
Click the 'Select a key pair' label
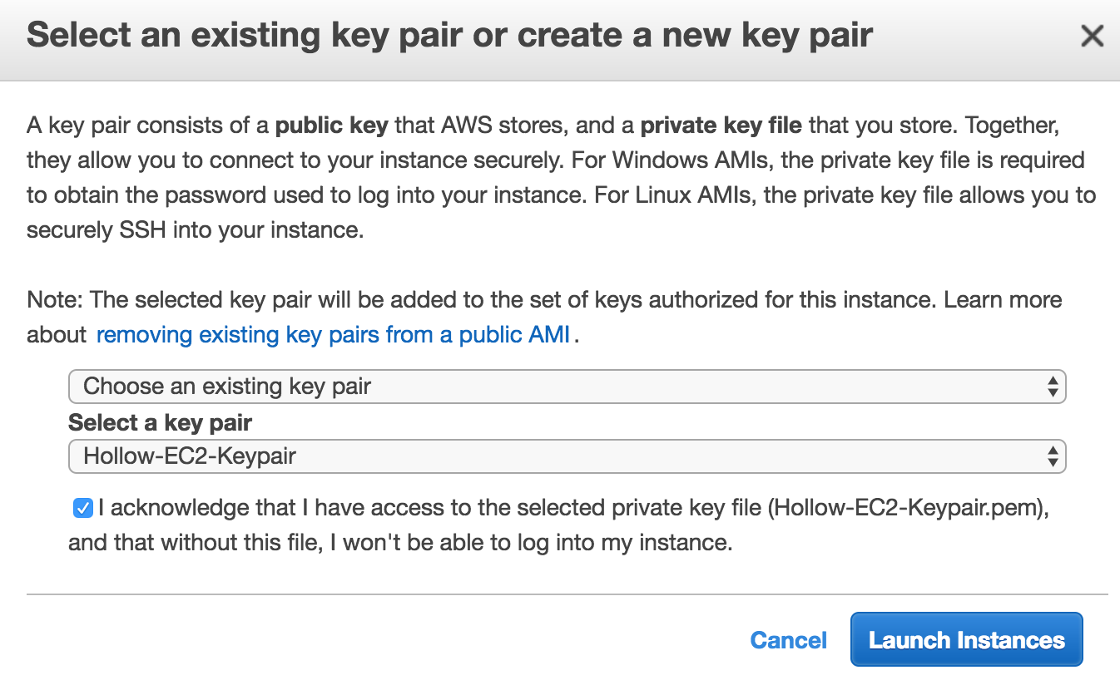pos(160,422)
